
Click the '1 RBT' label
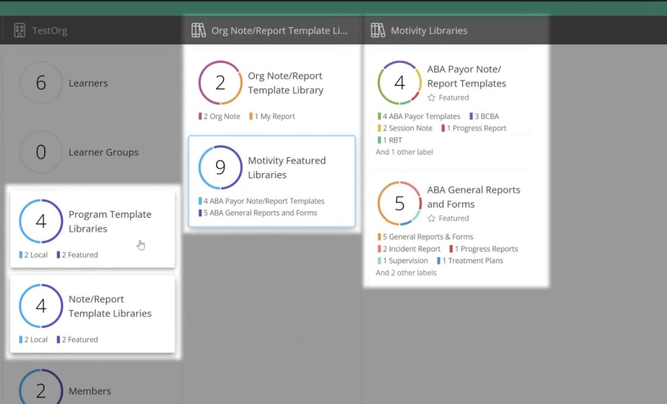389,140
